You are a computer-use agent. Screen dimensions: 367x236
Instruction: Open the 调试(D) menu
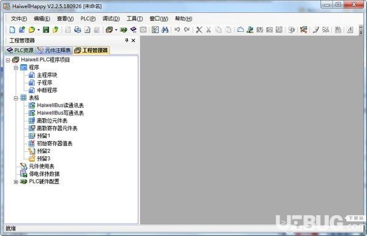pyautogui.click(x=111, y=19)
